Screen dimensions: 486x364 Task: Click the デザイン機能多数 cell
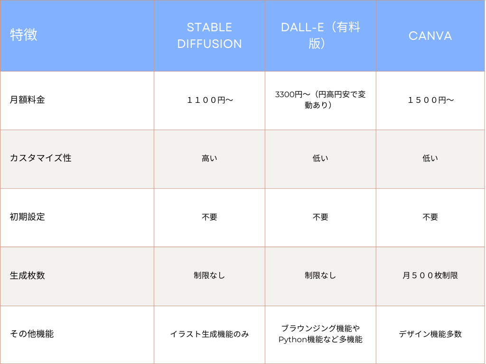(430, 334)
